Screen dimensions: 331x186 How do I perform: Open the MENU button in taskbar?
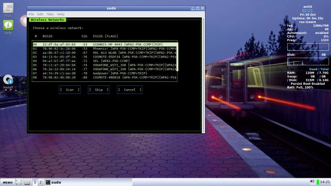click(x=8, y=182)
